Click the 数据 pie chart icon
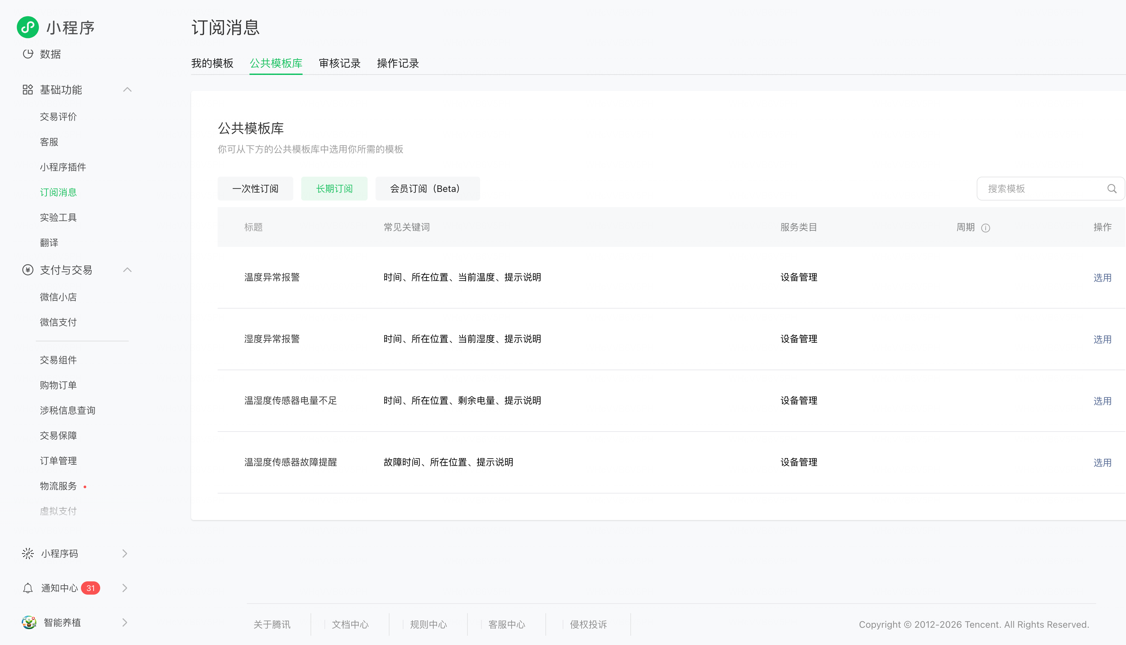The height and width of the screenshot is (645, 1126). [28, 54]
